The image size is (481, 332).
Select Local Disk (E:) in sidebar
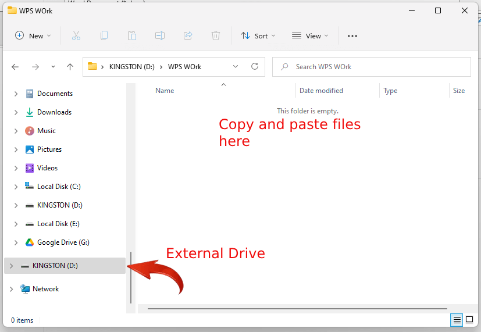(x=58, y=224)
